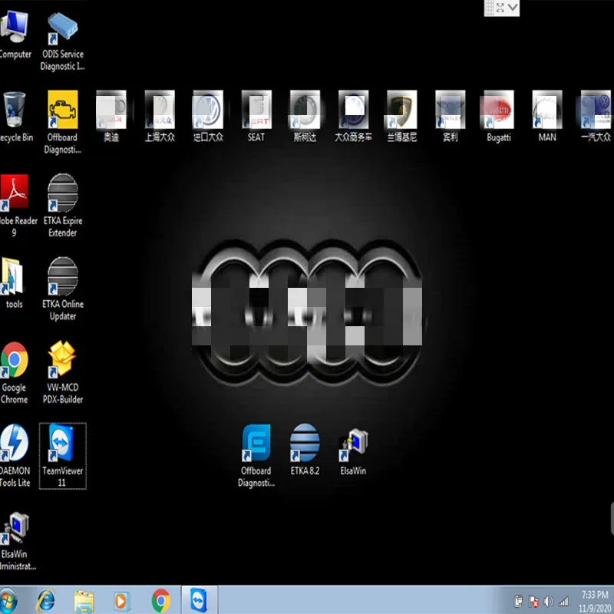
Task: Open network signal tray icon
Action: coord(563,601)
